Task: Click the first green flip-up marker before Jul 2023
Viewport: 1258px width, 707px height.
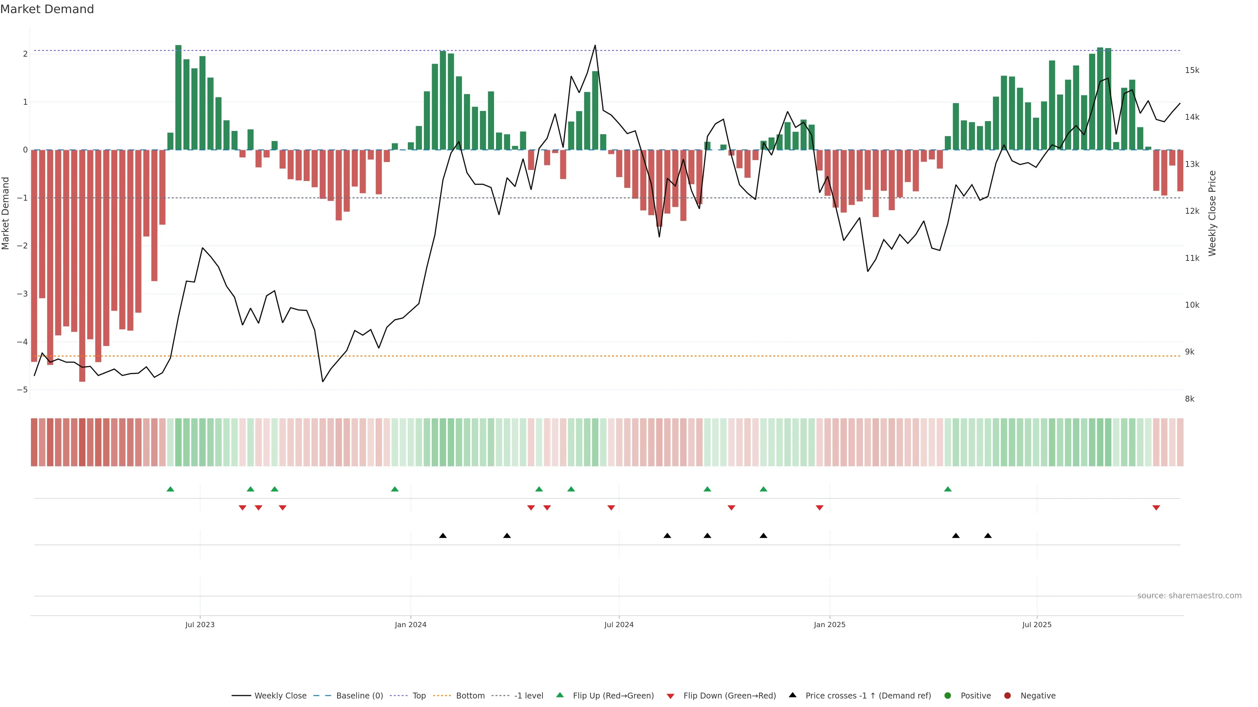Action: 170,489
